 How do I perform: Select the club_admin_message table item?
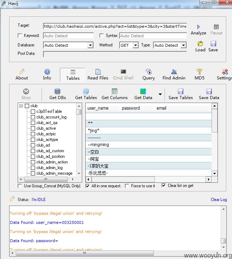pyautogui.click(x=55, y=174)
